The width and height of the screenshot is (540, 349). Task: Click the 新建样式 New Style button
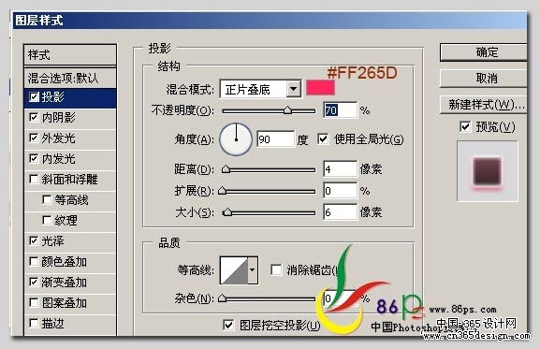coord(484,105)
